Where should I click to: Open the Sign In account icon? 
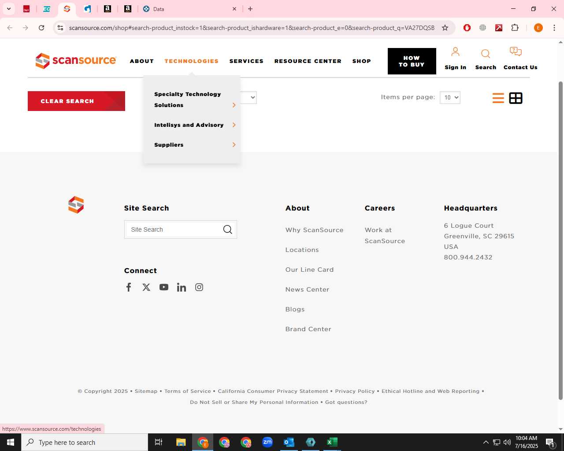point(455,52)
